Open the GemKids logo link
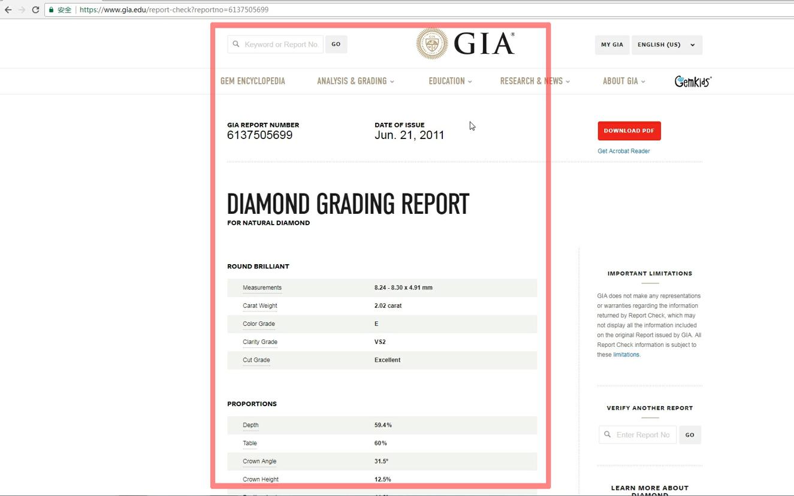Viewport: 794px width, 496px height. point(692,81)
